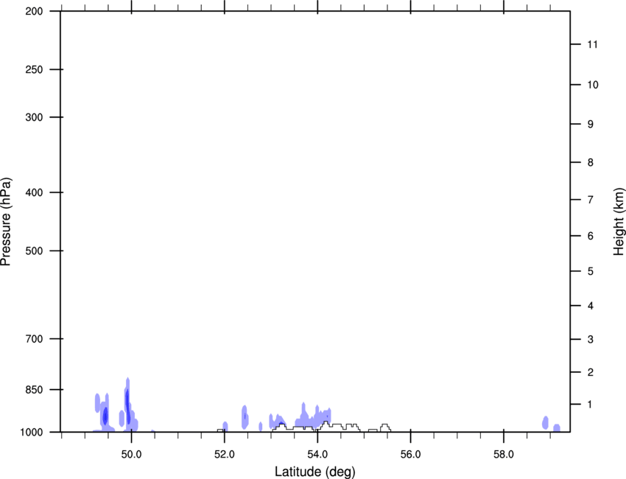This screenshot has height=479, width=626.
Task: Click the 7 km height label
Action: tap(591, 200)
